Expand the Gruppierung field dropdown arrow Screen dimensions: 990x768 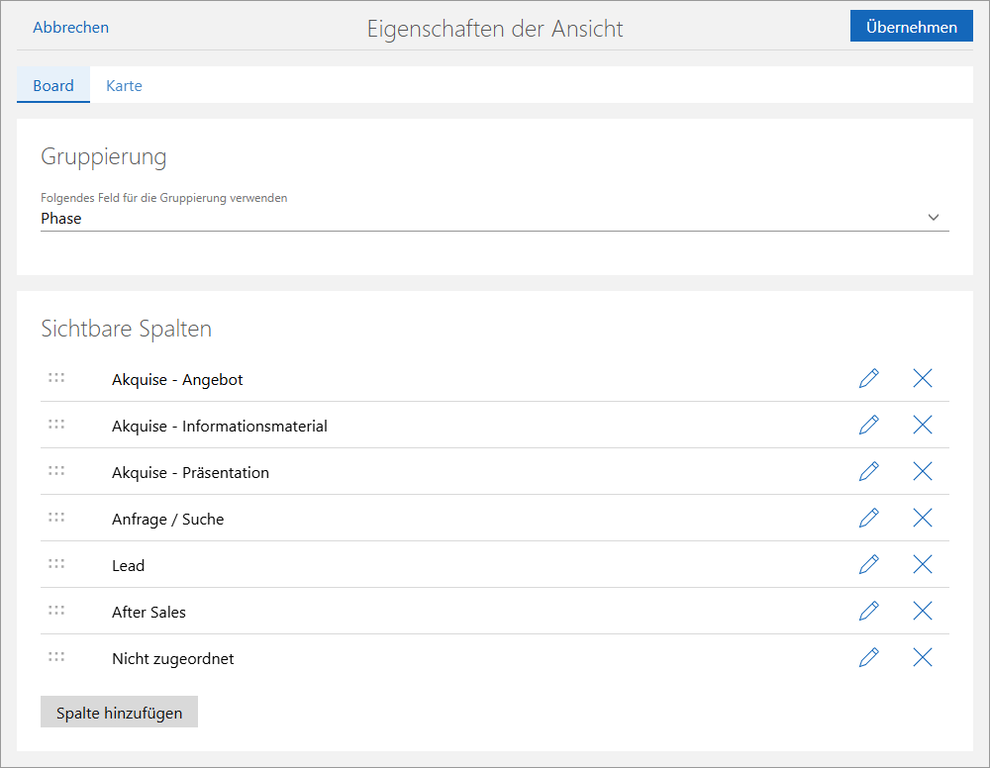933,218
